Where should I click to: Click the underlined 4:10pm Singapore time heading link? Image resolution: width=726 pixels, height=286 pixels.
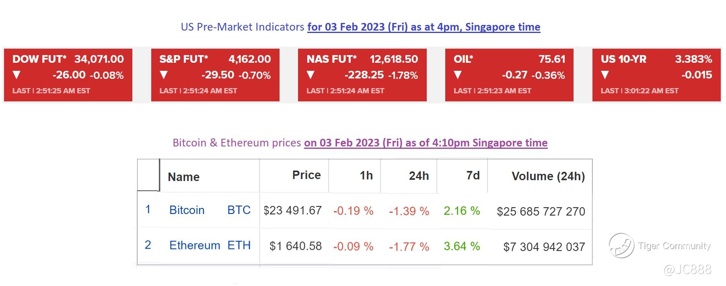tap(426, 143)
